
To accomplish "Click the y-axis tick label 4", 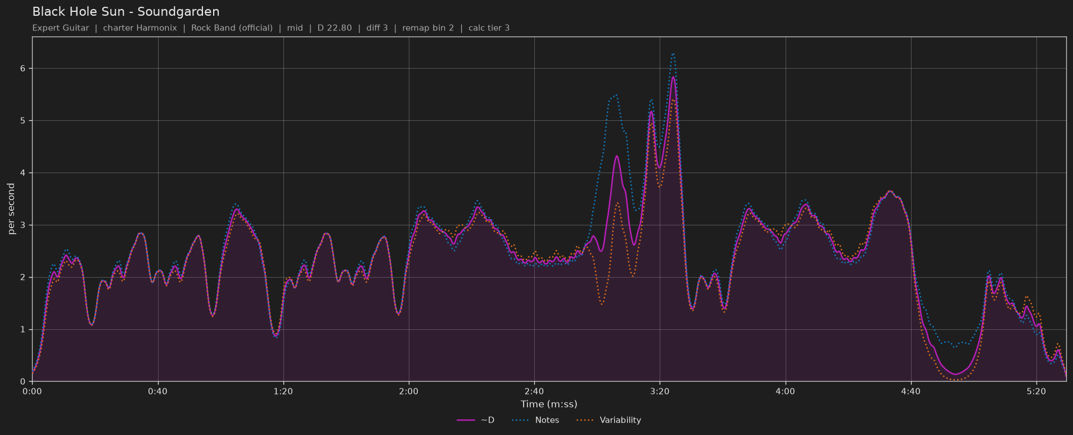I will click(24, 173).
